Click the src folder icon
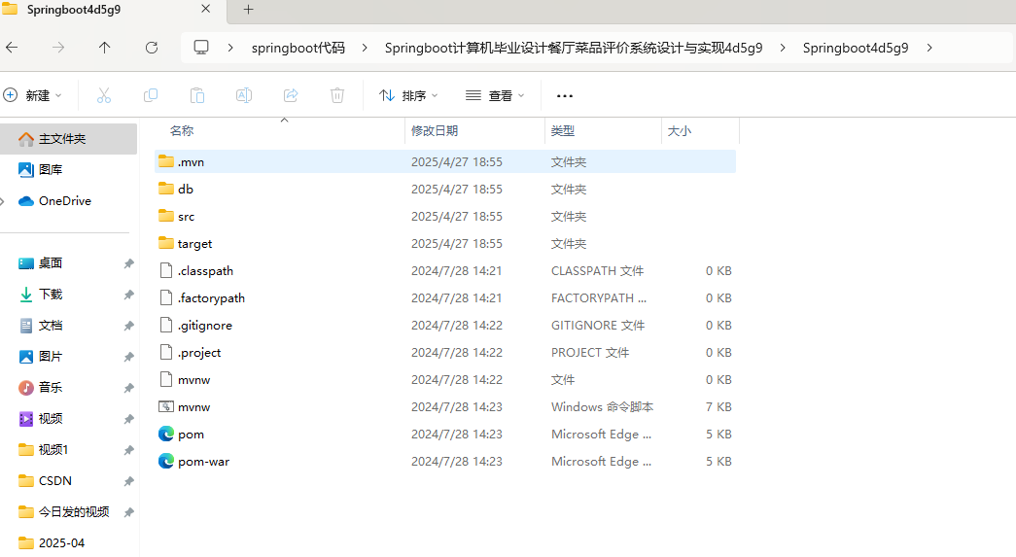 [x=166, y=216]
